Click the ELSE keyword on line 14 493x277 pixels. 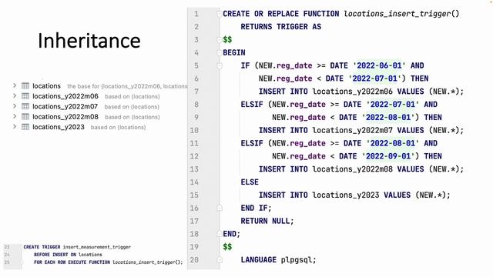(x=250, y=182)
